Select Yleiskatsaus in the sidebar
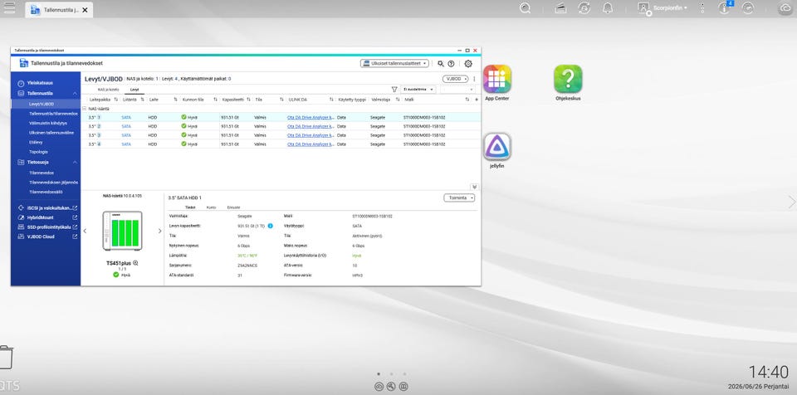The height and width of the screenshot is (395, 797). click(x=40, y=83)
